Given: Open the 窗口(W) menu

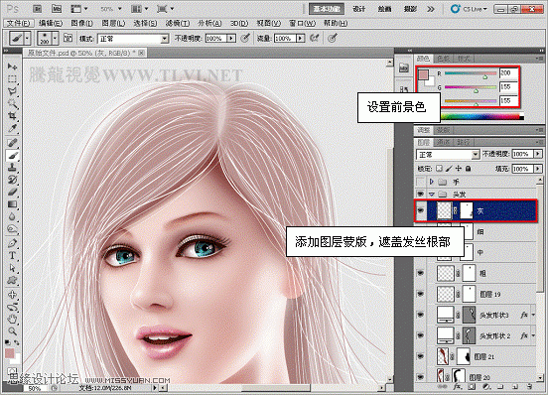Looking at the screenshot, I should pyautogui.click(x=303, y=23).
